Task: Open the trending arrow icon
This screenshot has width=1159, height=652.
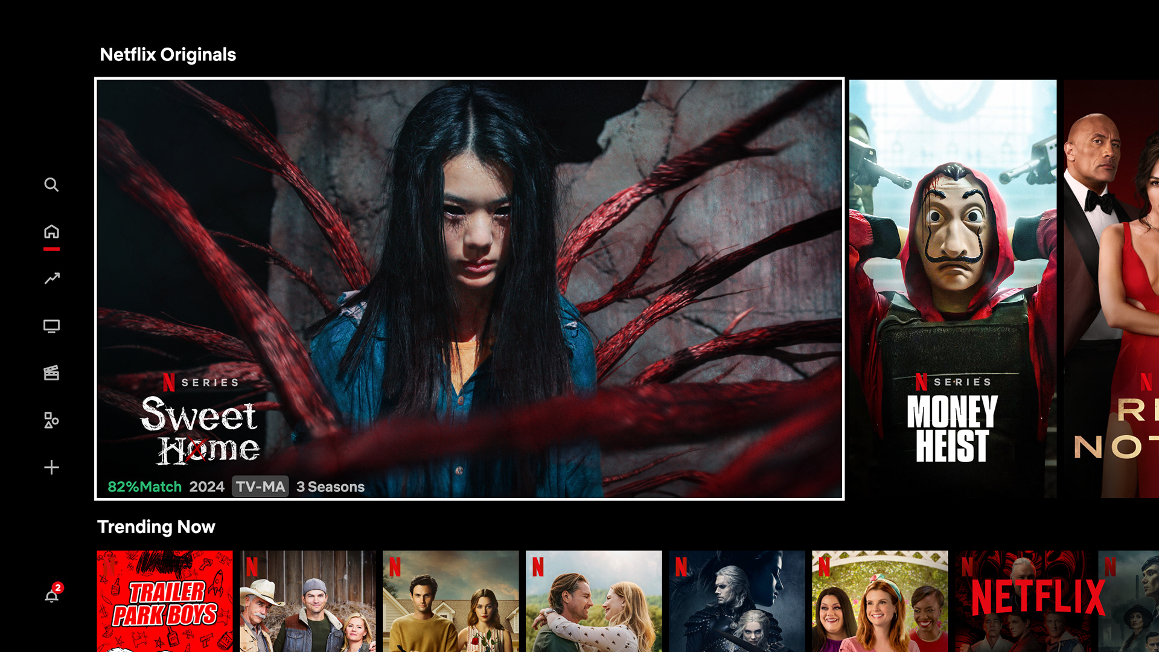Action: tap(51, 278)
